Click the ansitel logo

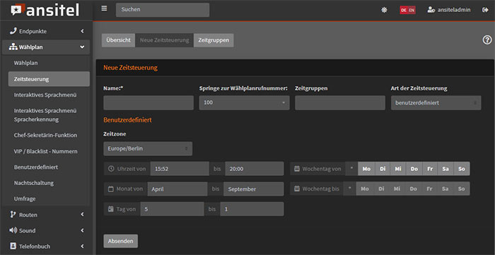[45, 10]
